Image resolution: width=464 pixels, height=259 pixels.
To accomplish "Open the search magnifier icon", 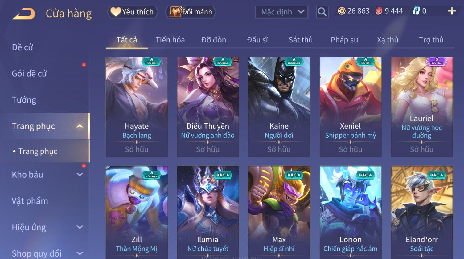I will [x=322, y=12].
